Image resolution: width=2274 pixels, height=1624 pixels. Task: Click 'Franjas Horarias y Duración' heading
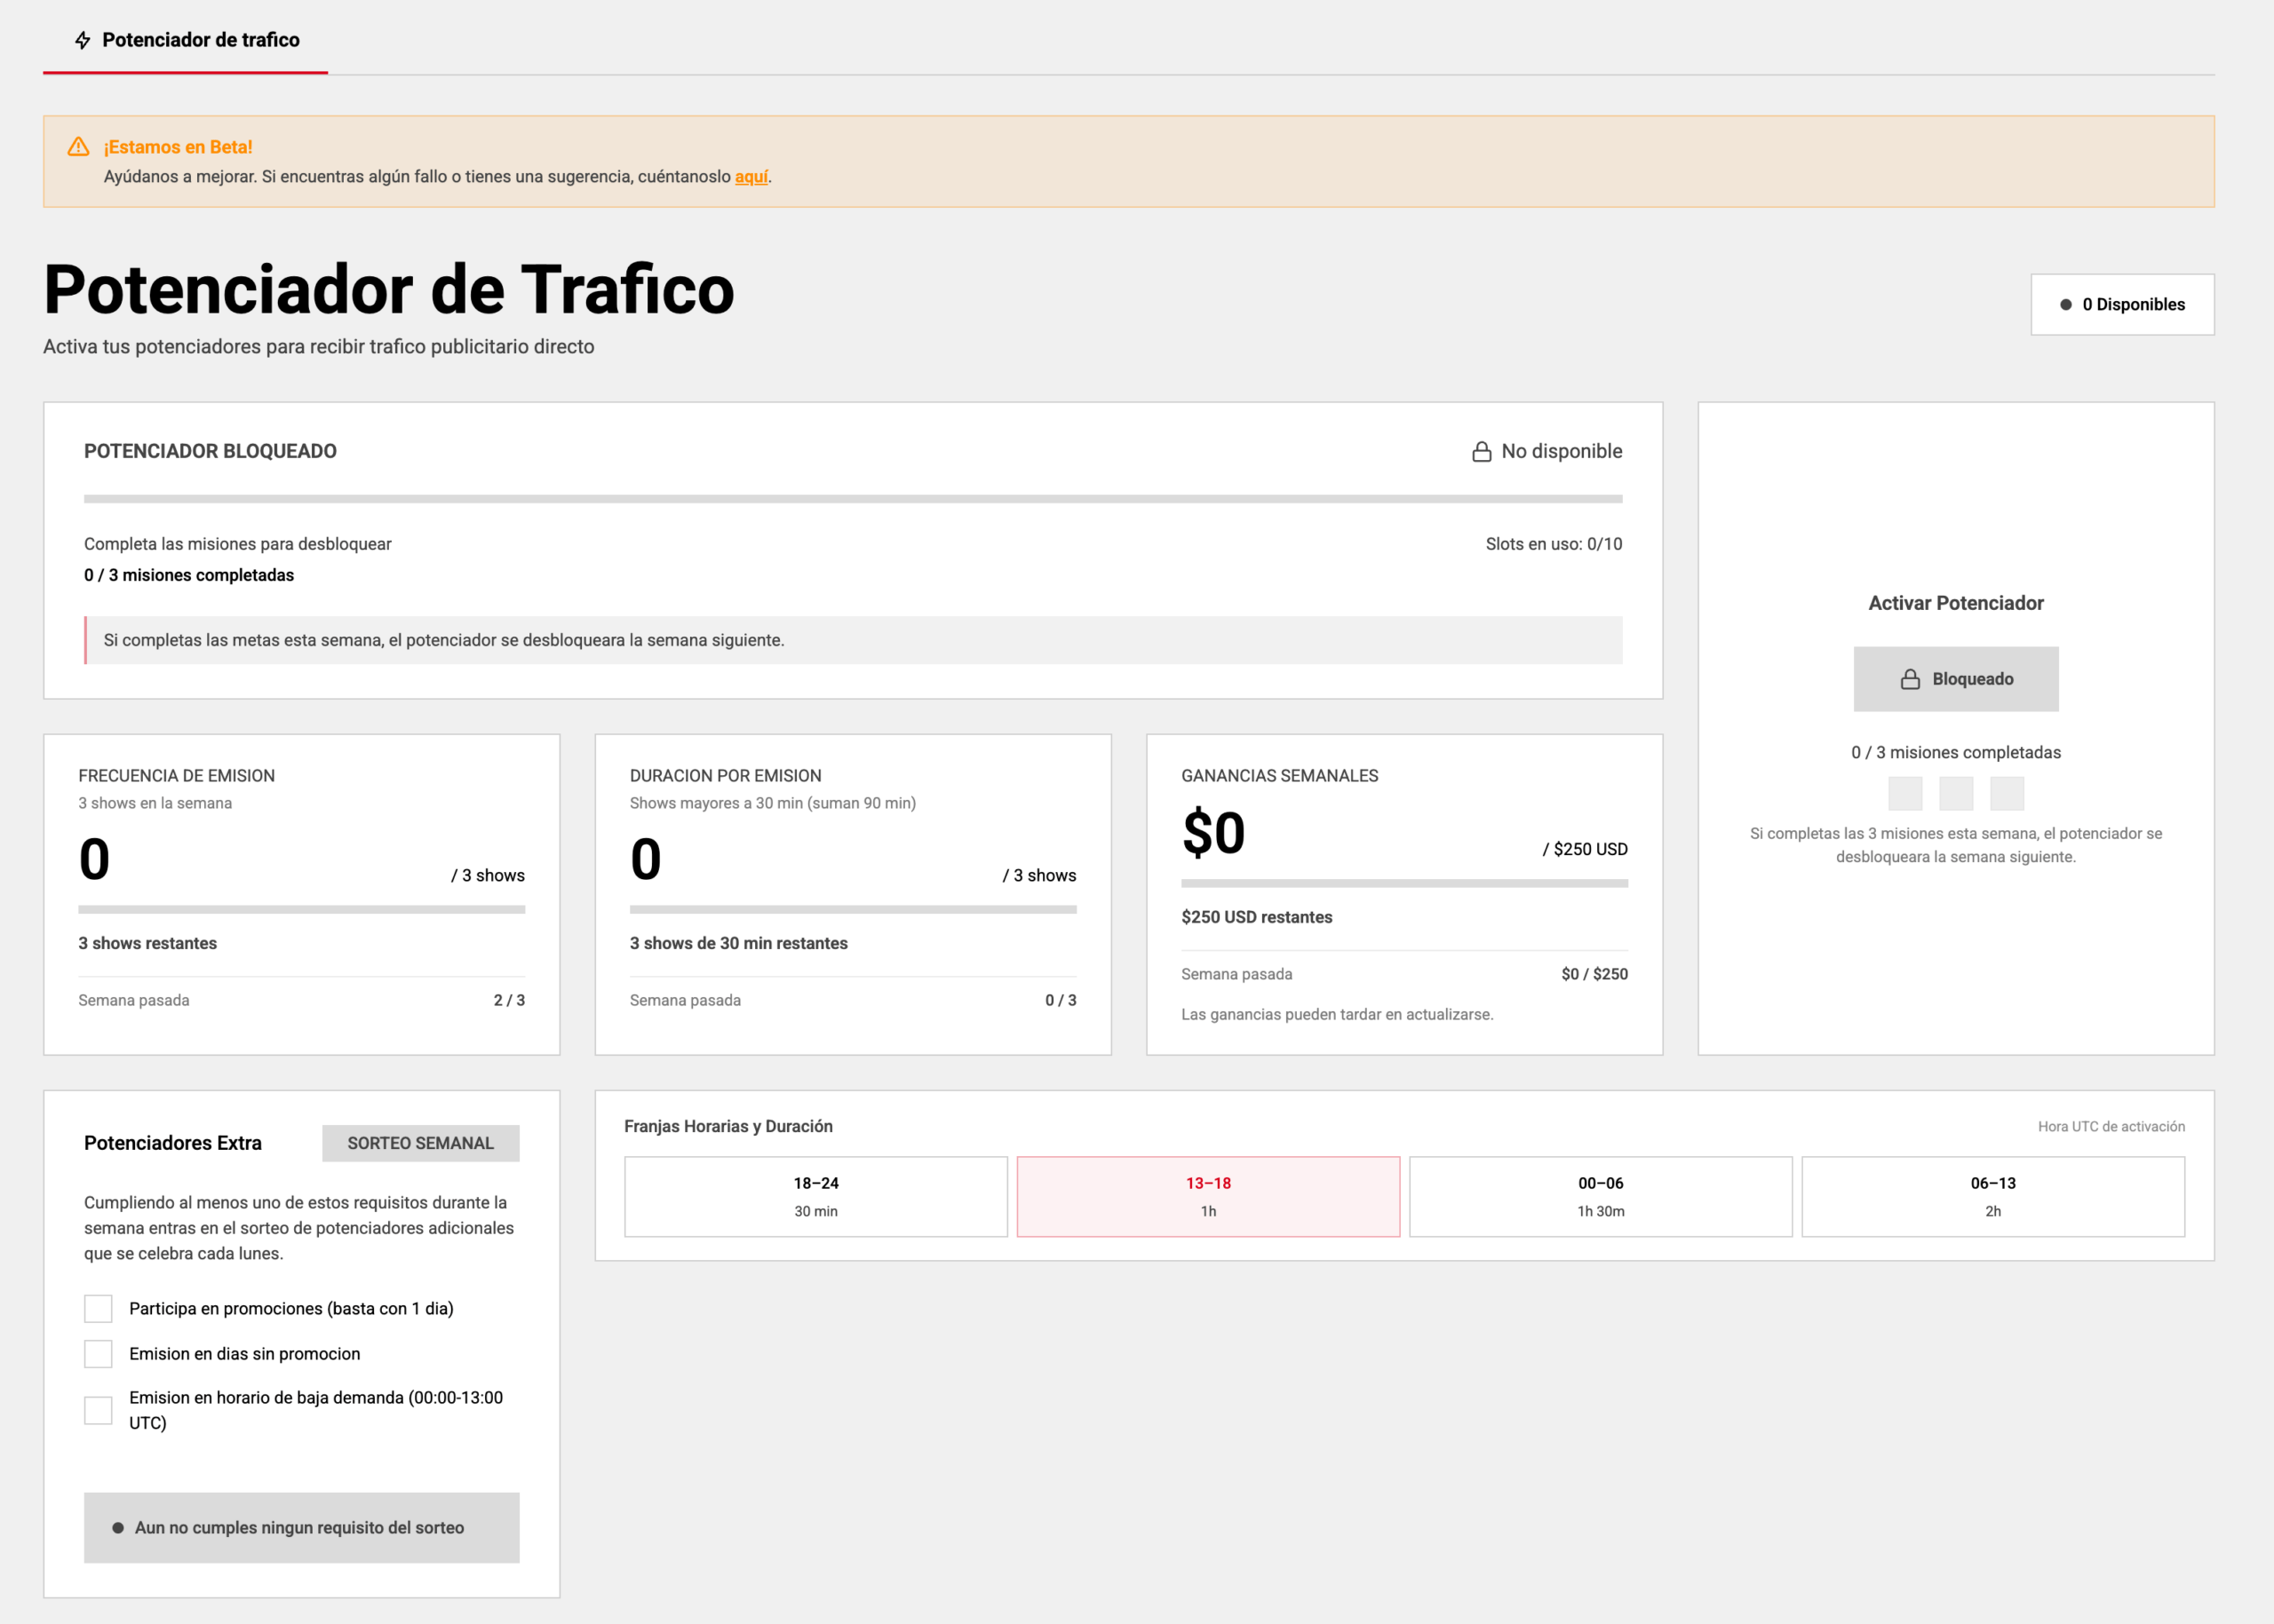coord(728,1126)
